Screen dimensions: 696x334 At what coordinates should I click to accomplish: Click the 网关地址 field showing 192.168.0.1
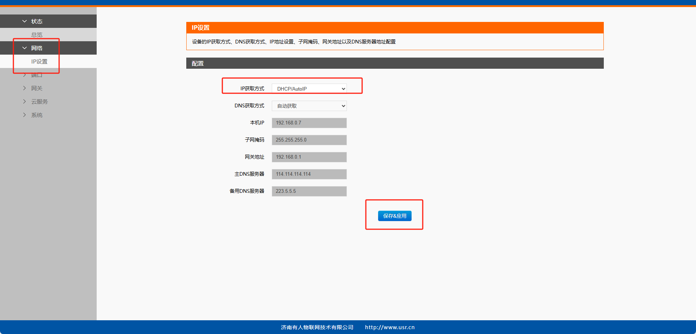tap(309, 157)
